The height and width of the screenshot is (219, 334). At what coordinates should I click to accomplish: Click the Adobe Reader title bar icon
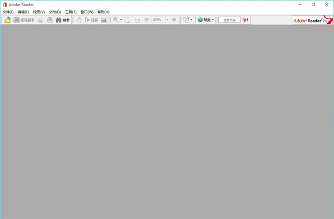5,4
